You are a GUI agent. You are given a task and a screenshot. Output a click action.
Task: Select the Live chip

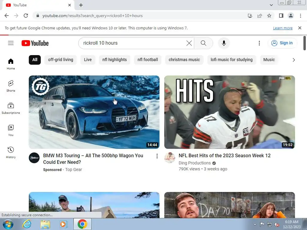(x=88, y=60)
